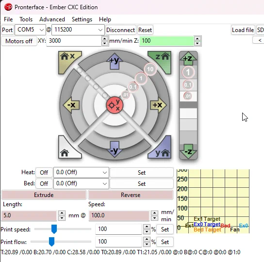
Task: Select the 0.1 mm Z step circle
Action: click(188, 85)
